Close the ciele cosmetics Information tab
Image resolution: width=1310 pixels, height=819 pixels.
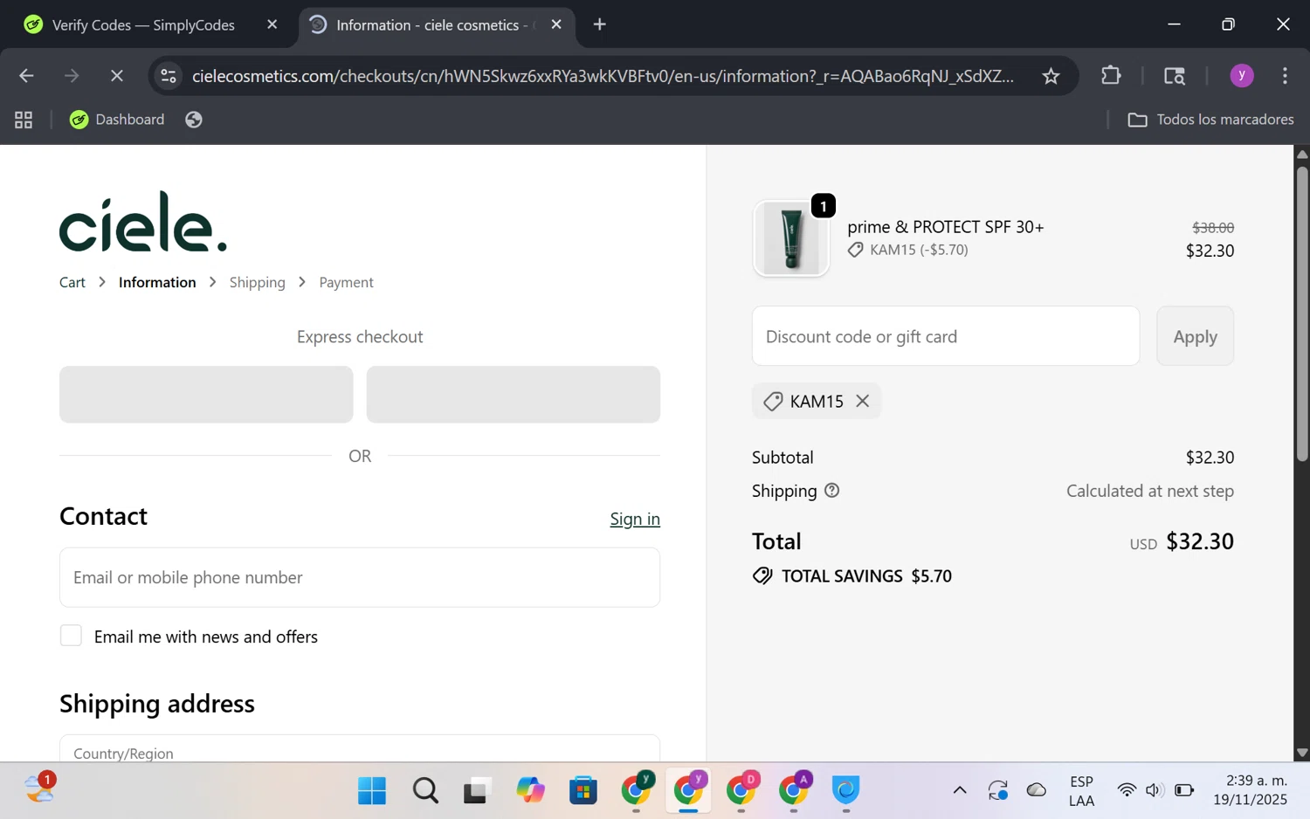pos(556,24)
